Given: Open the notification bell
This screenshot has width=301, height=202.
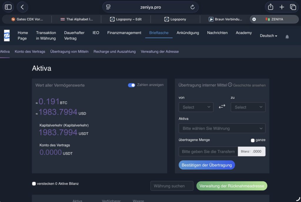Looking at the screenshot, I should (287, 37).
